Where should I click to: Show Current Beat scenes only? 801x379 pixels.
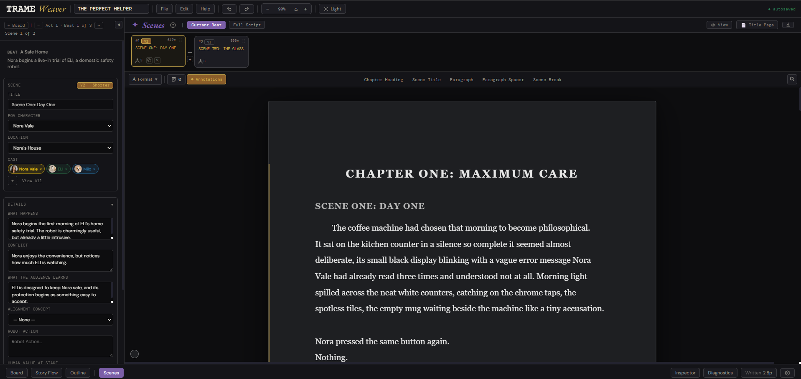[x=206, y=25]
